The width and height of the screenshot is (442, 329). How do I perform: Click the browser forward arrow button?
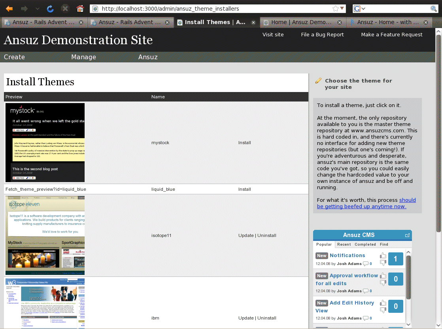25,9
